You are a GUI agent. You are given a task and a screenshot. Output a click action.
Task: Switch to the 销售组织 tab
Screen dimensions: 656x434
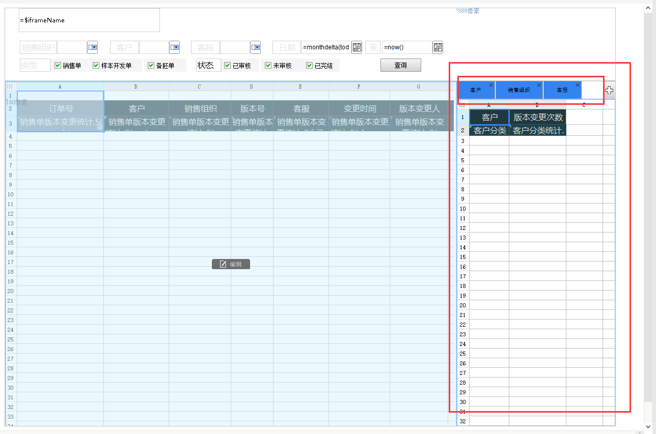coord(518,90)
